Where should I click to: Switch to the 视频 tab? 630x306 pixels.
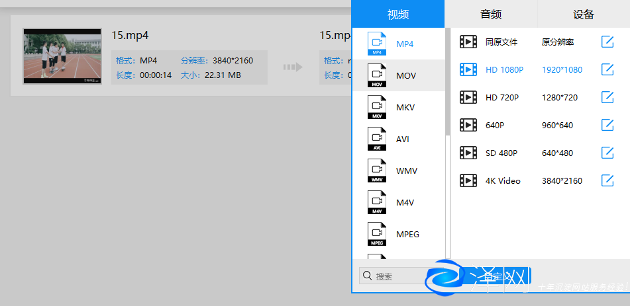(x=397, y=14)
